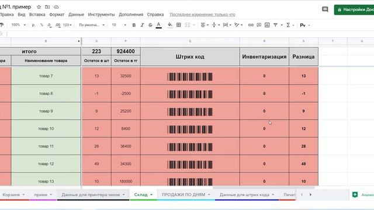Click the insert comment icon

pos(259,24)
